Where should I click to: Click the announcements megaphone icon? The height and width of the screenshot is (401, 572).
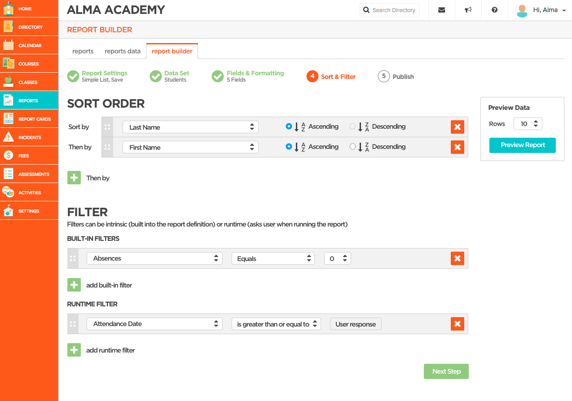point(468,10)
